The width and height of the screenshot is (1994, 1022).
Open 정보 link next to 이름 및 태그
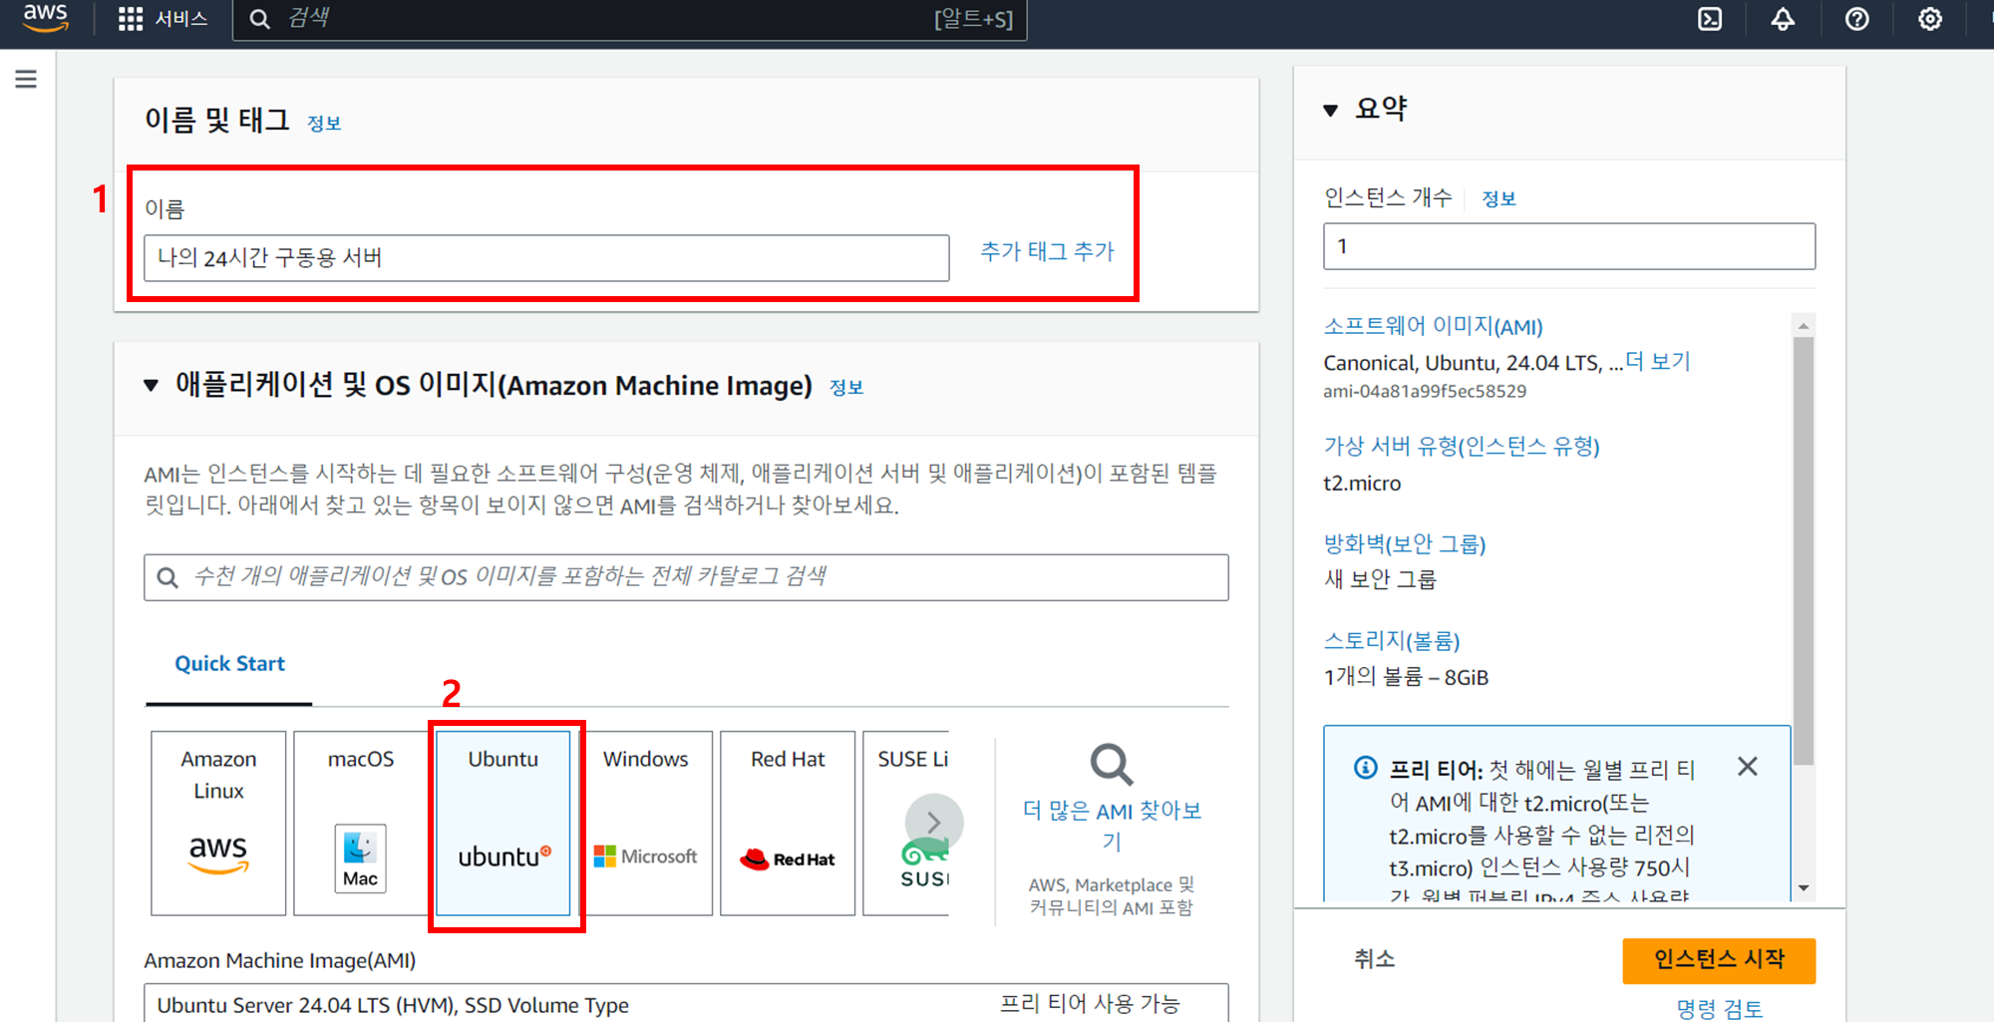point(324,124)
